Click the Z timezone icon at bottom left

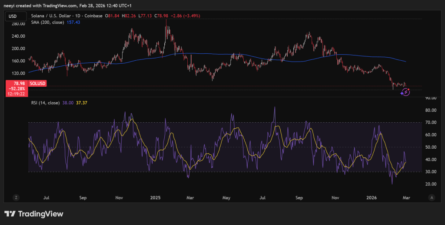[x=16, y=197]
